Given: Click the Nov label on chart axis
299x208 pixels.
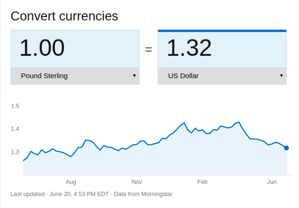Looking at the screenshot, I should tap(137, 182).
